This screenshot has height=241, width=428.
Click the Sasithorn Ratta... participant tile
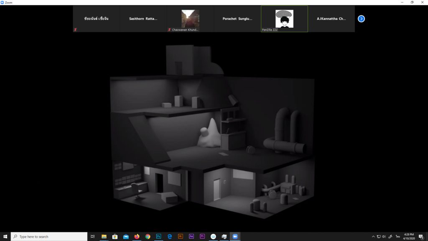tap(143, 19)
